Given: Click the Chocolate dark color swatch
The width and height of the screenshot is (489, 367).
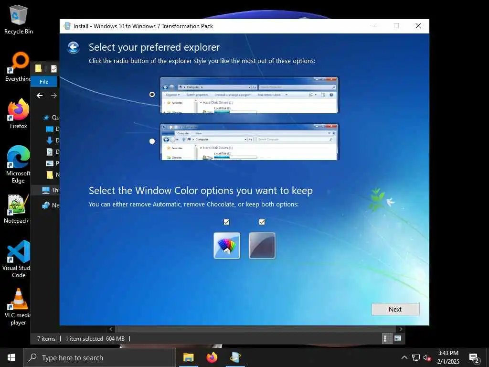Looking at the screenshot, I should click(262, 246).
